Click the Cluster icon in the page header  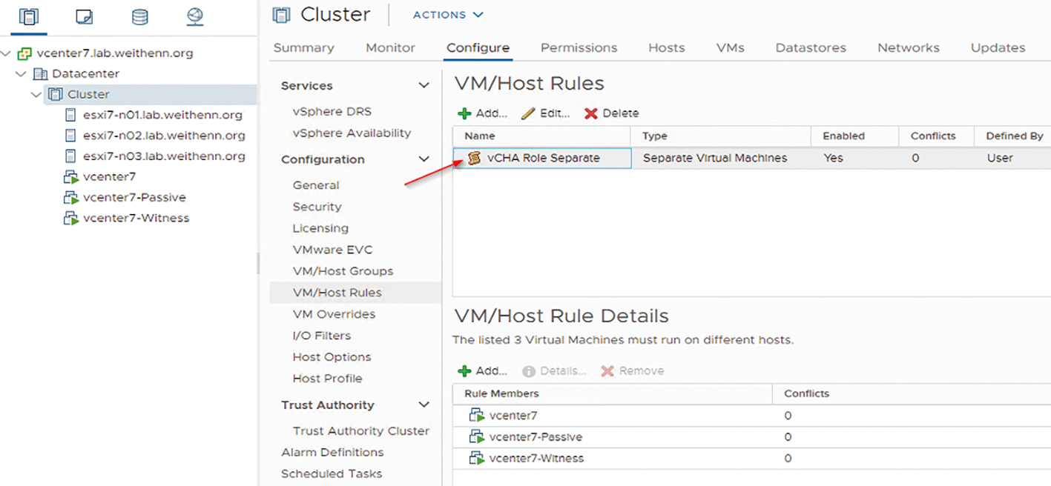coord(281,14)
